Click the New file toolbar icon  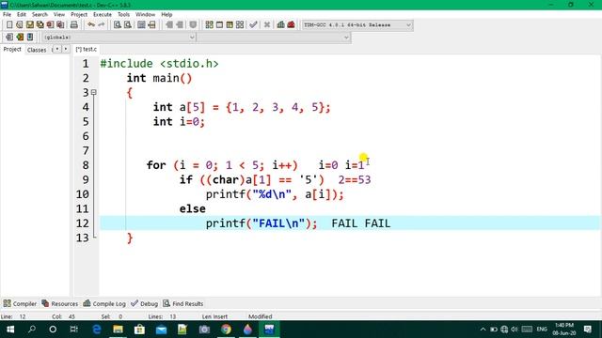[9, 25]
